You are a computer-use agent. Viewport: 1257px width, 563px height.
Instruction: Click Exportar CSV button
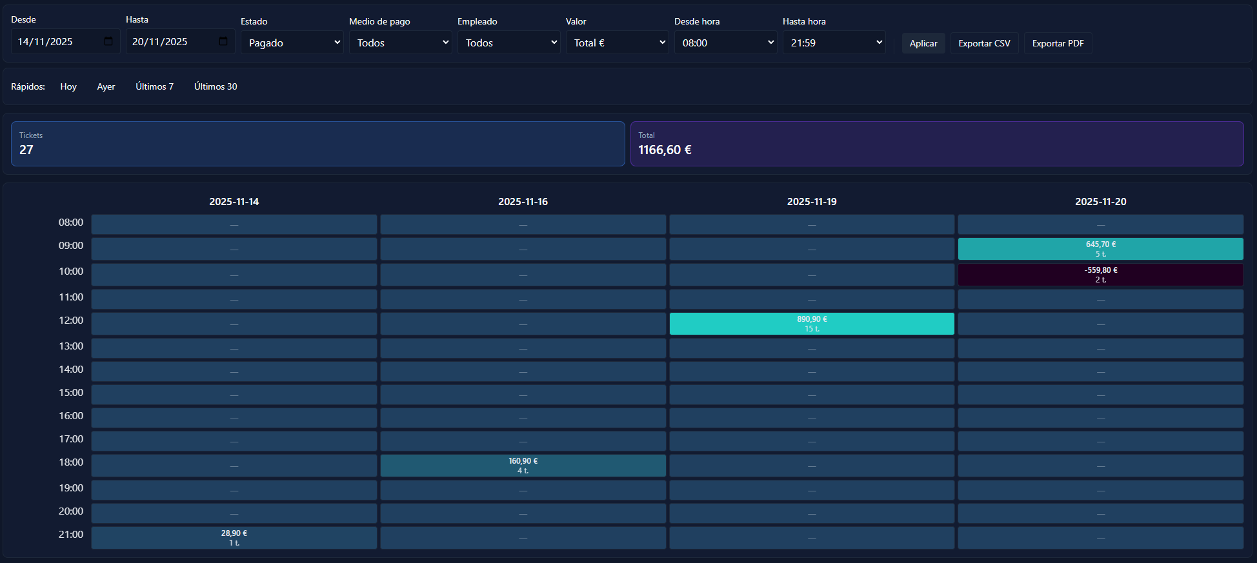click(984, 43)
